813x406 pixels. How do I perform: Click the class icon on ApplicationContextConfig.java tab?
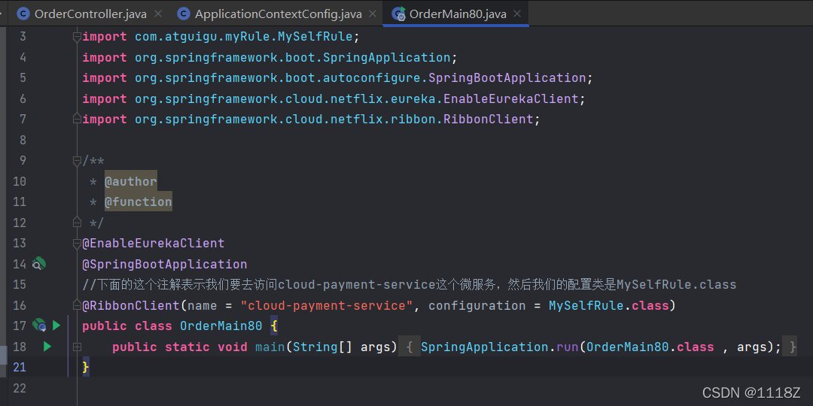183,14
